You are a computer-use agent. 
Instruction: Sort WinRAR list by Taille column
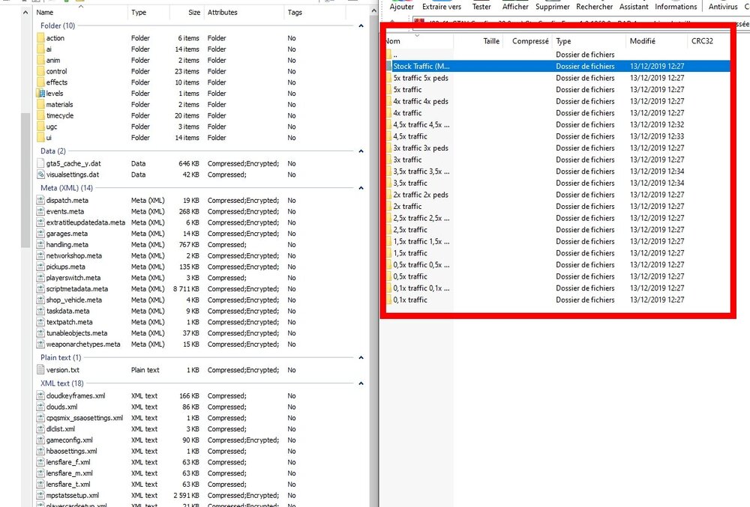(x=478, y=41)
